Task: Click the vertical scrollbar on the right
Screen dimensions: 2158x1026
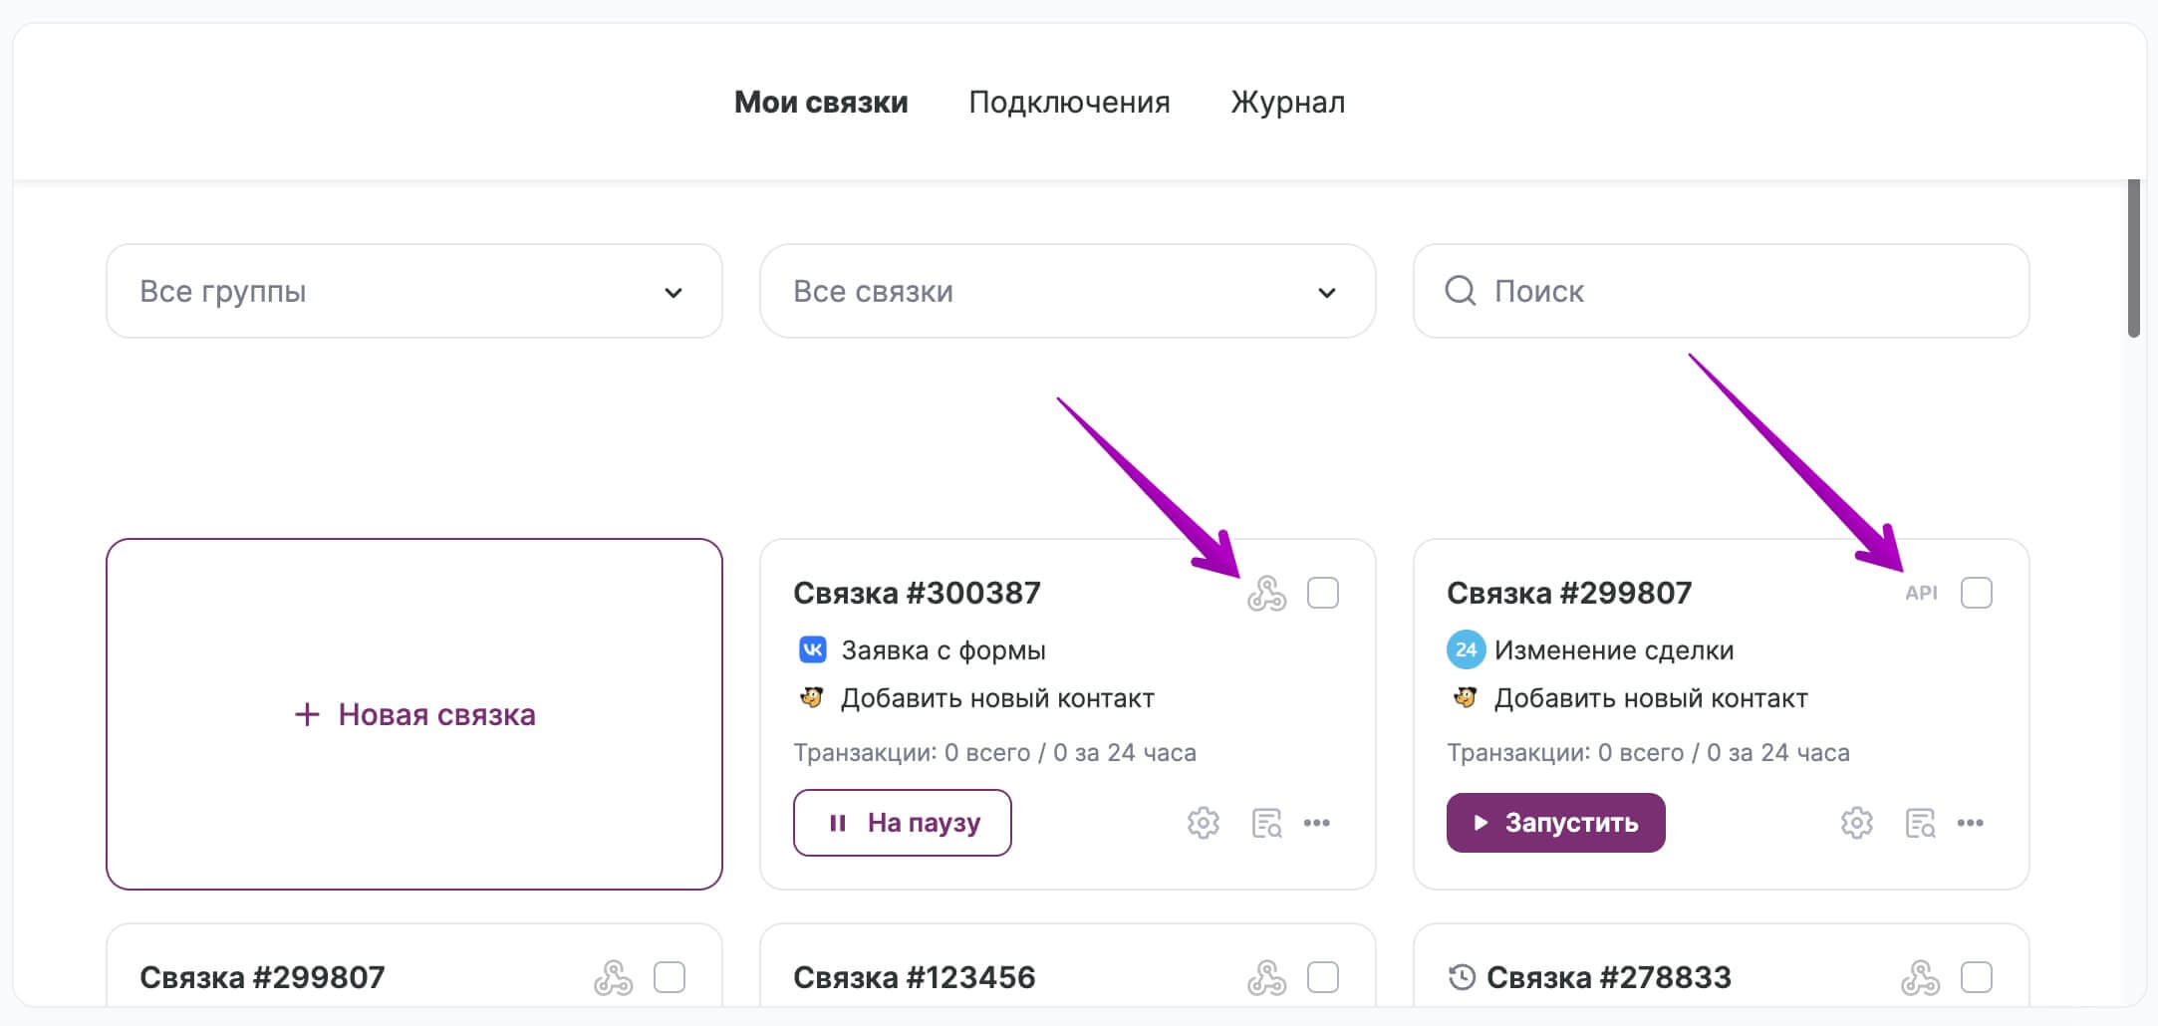Action: click(2133, 259)
